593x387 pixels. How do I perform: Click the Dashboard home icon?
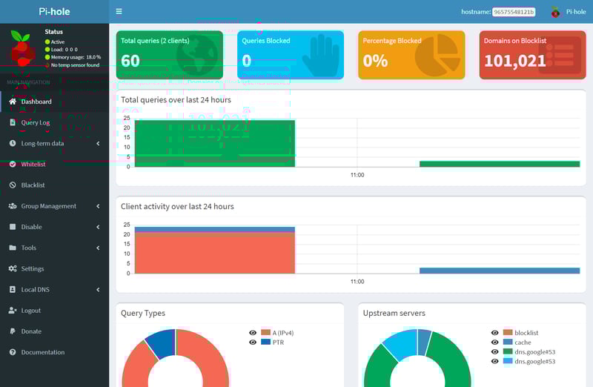[x=13, y=102]
